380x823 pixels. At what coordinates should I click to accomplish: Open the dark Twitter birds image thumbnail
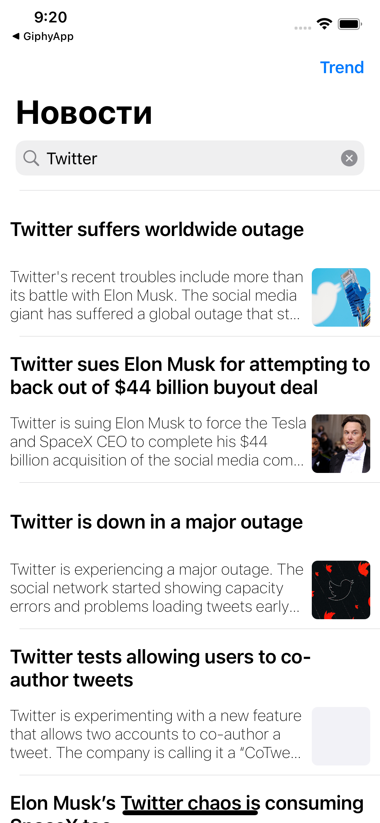341,589
